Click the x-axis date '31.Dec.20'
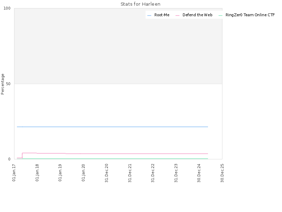 pos(107,173)
